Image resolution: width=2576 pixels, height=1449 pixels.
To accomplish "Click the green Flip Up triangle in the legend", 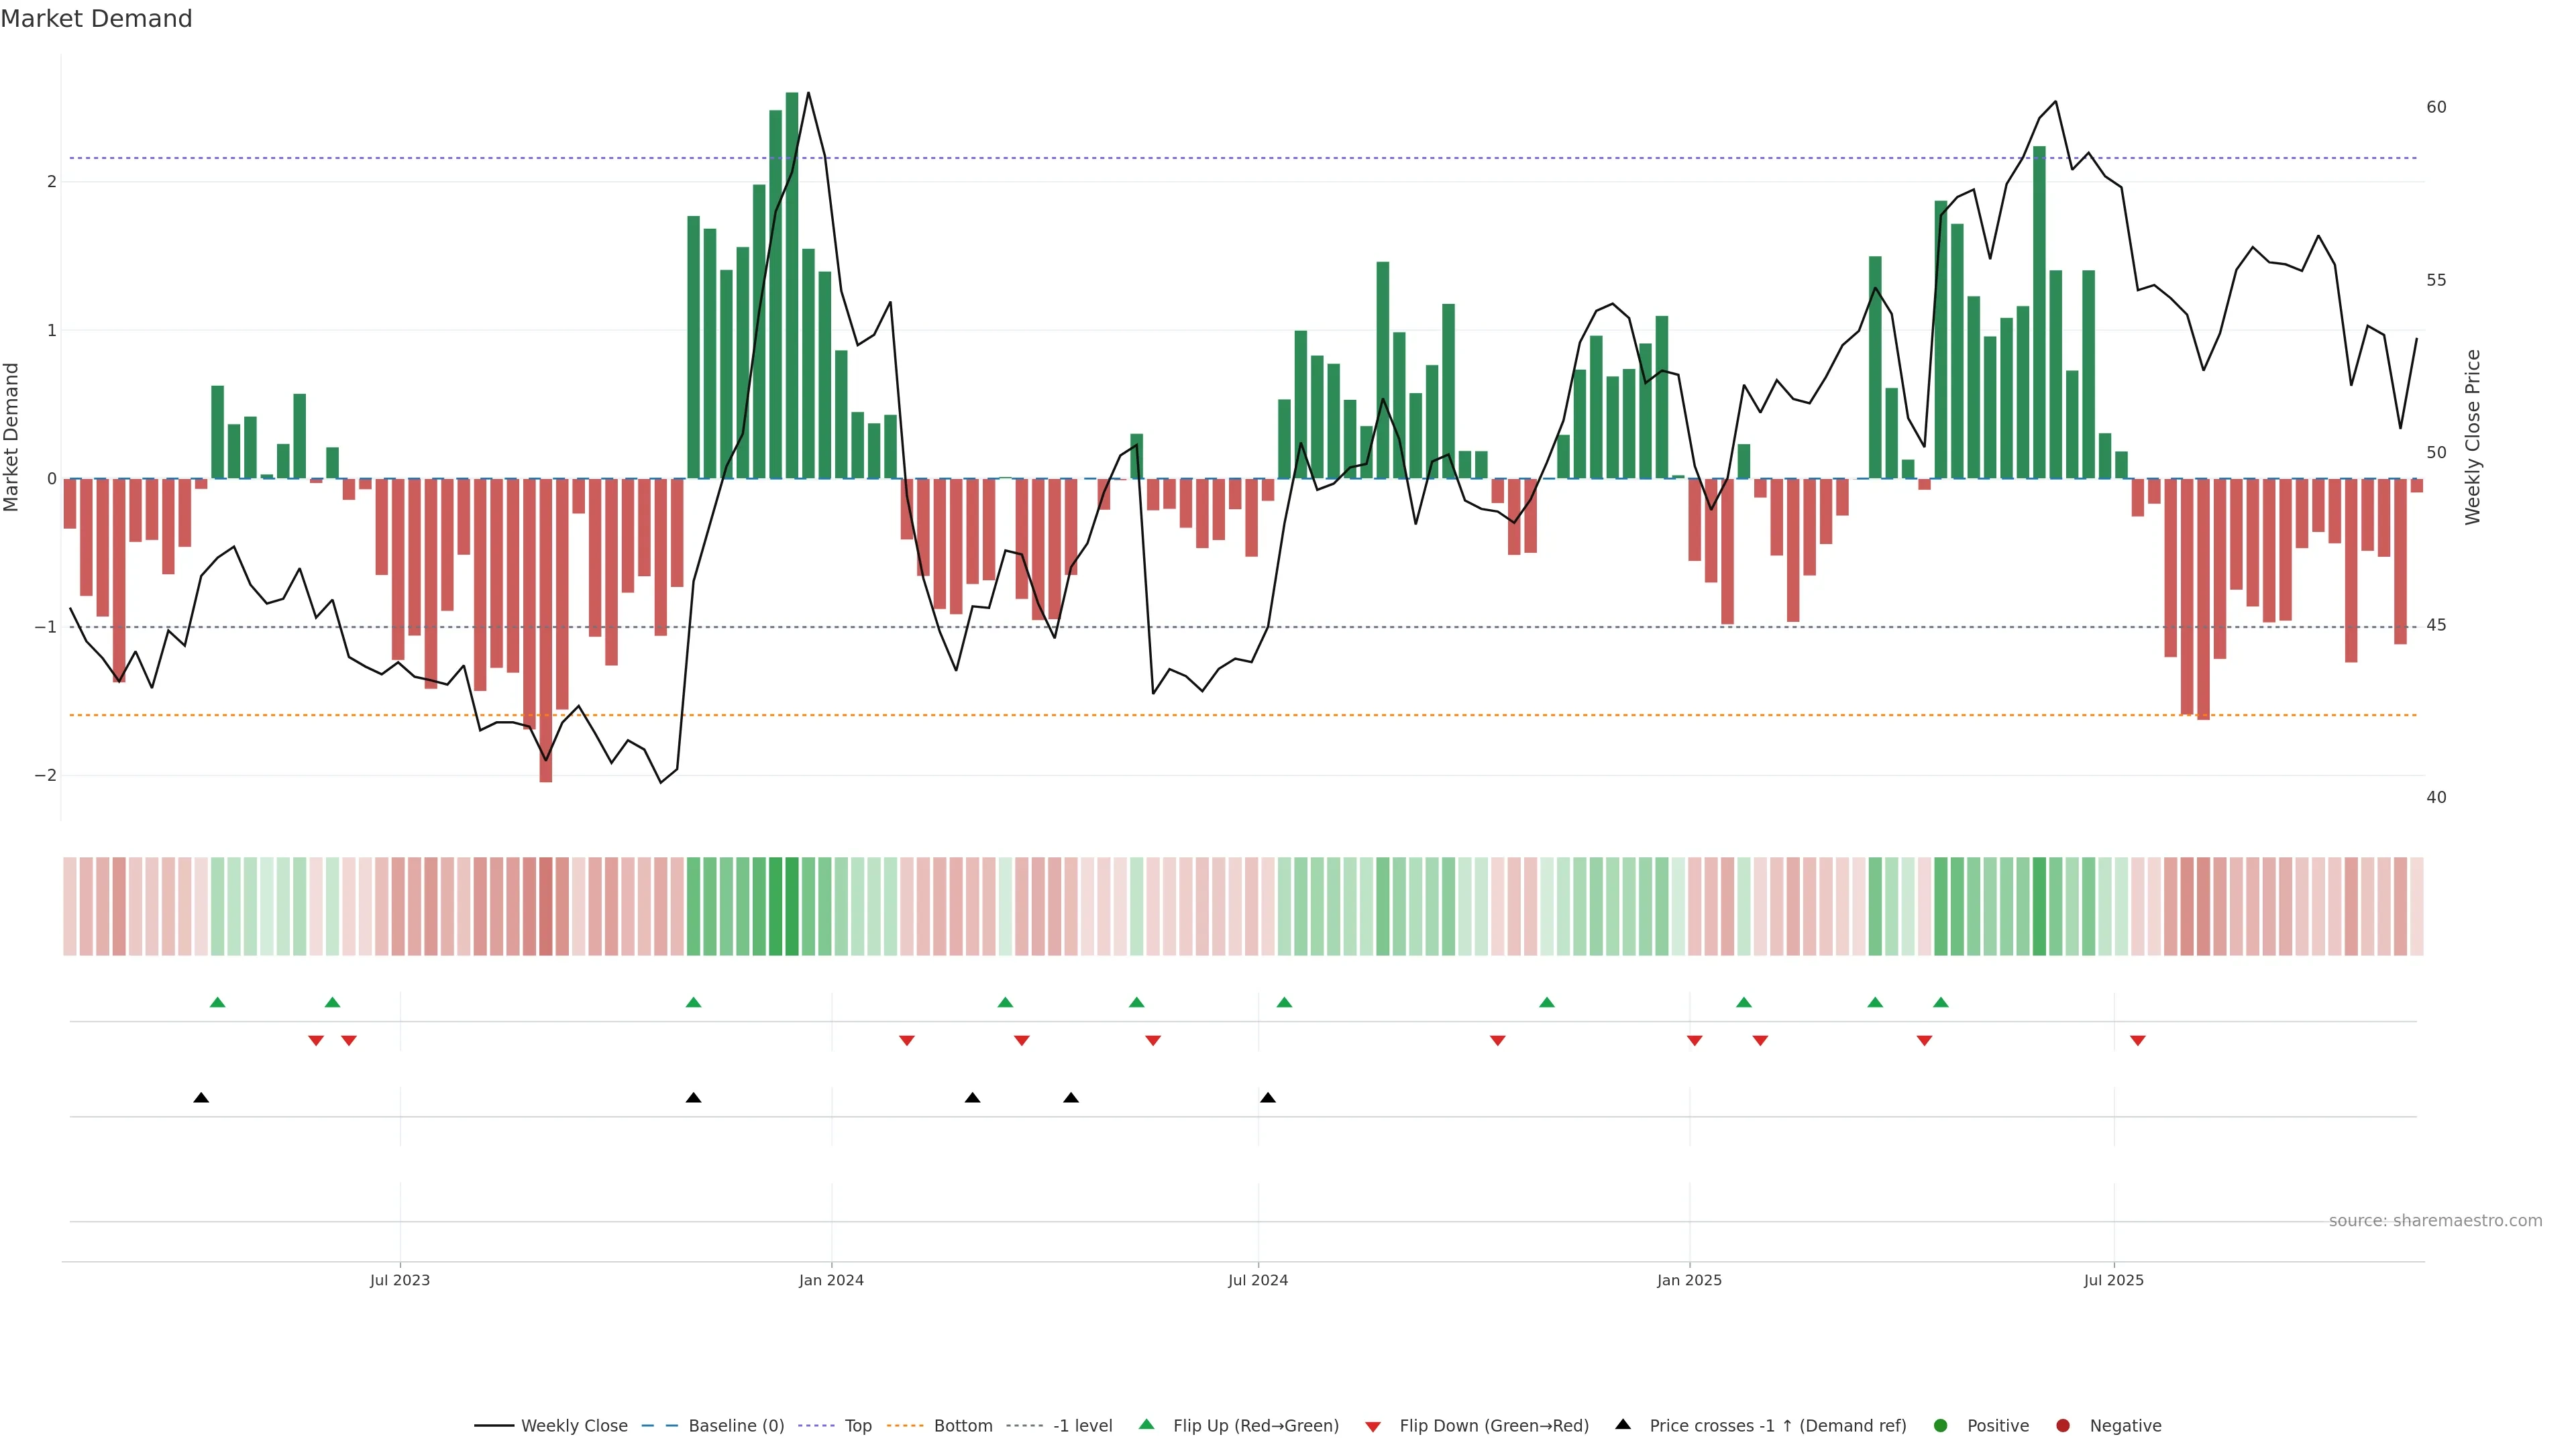I will [x=1146, y=1424].
